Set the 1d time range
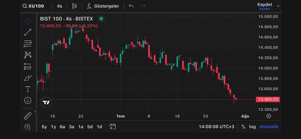301x139 pixels. pos(99,127)
